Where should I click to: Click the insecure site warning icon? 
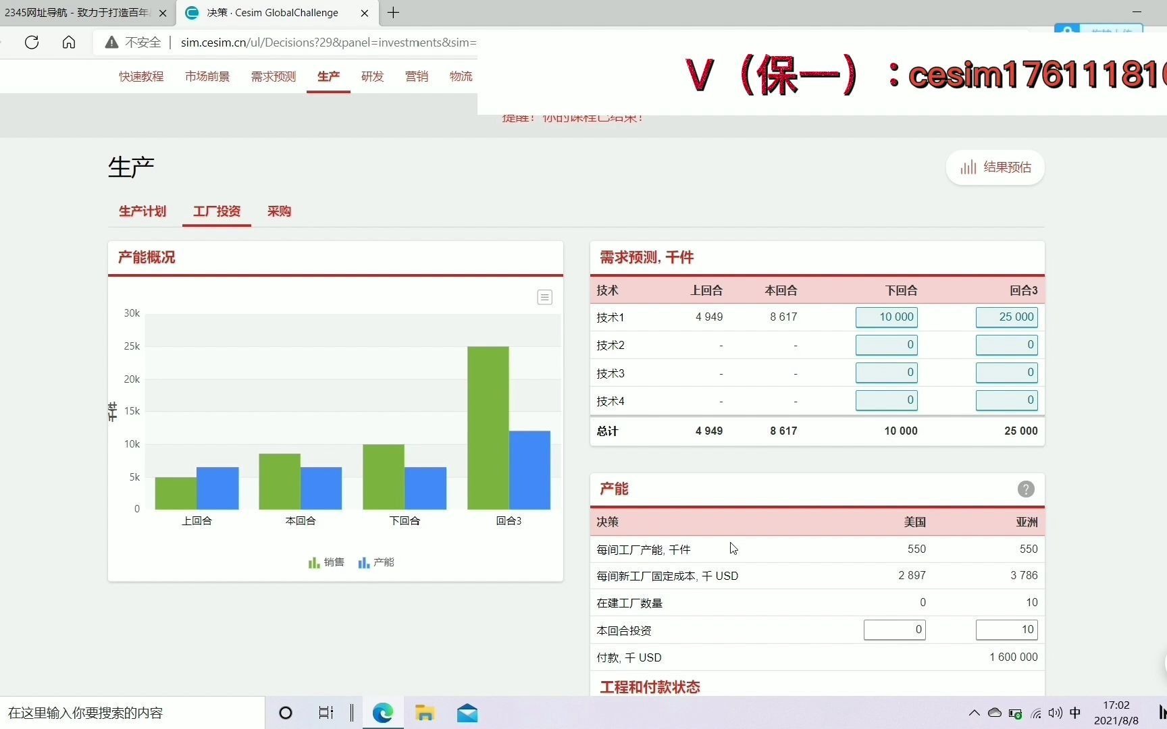[111, 43]
